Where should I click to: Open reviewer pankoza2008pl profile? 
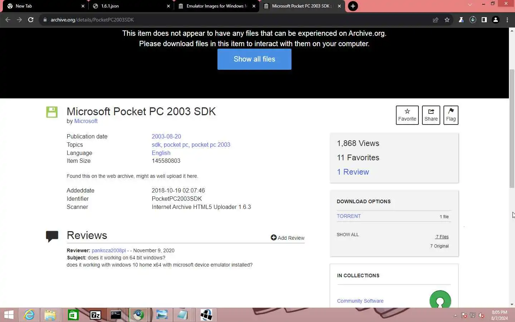(x=109, y=250)
